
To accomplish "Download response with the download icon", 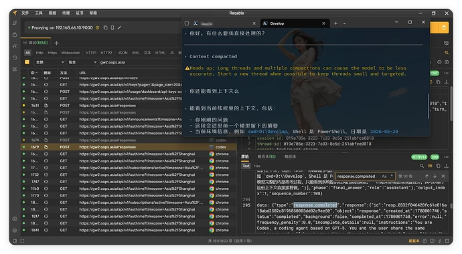I will [x=447, y=166].
